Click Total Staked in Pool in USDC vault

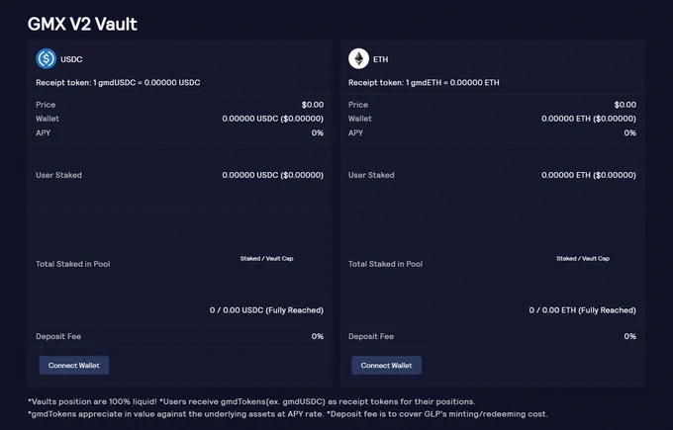point(73,264)
